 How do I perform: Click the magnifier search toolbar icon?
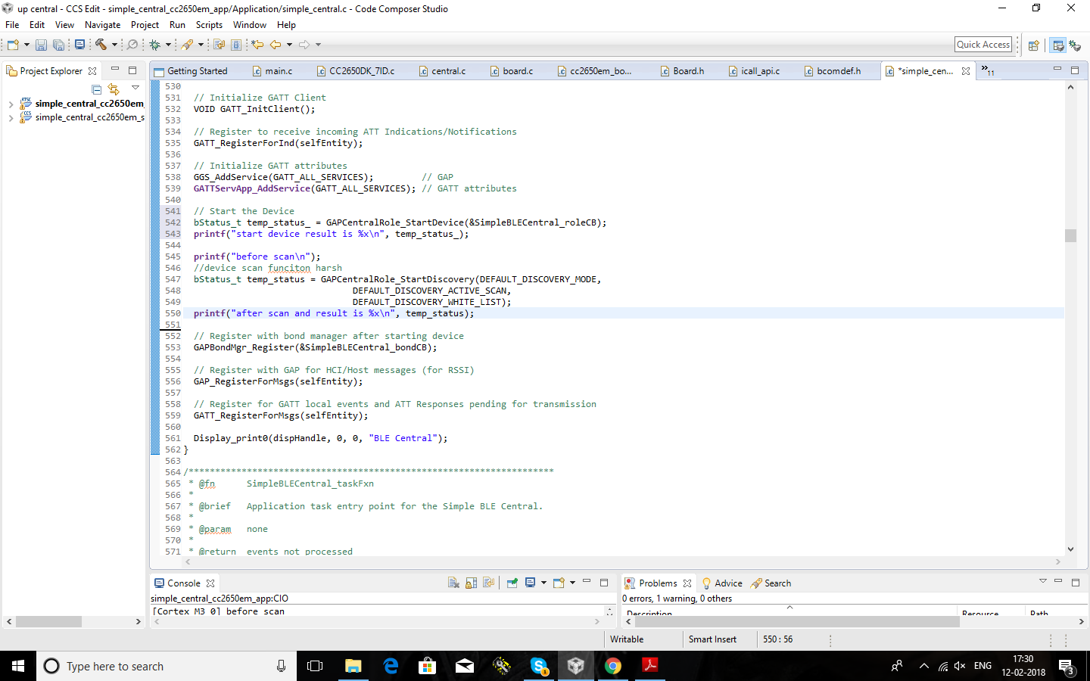point(132,45)
